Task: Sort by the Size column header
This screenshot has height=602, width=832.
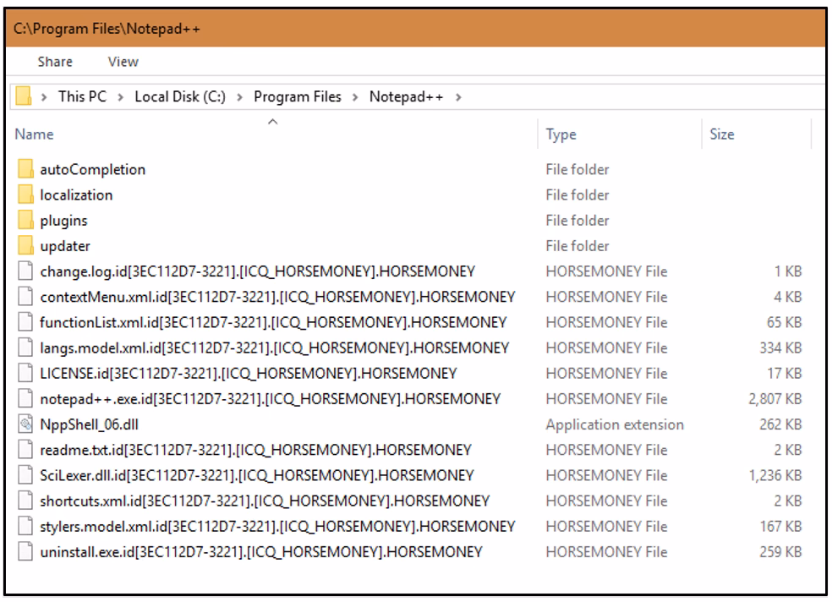Action: pyautogui.click(x=721, y=134)
